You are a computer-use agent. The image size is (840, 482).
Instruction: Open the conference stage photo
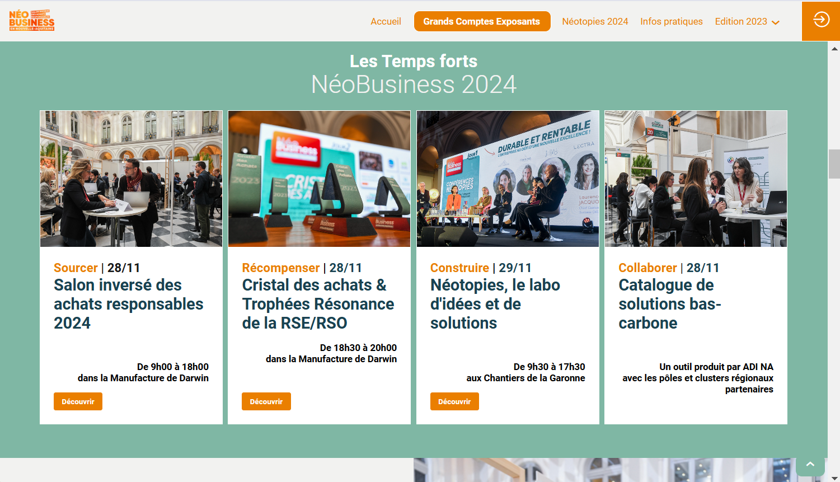[x=508, y=179]
